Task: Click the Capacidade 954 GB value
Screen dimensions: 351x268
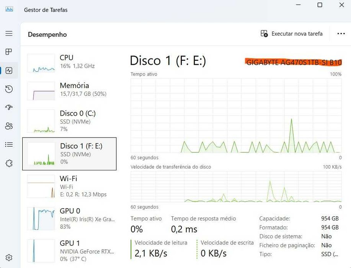Action: click(x=330, y=219)
